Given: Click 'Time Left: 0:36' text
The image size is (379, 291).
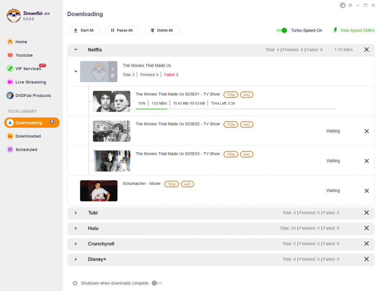Looking at the screenshot, I should tap(223, 103).
